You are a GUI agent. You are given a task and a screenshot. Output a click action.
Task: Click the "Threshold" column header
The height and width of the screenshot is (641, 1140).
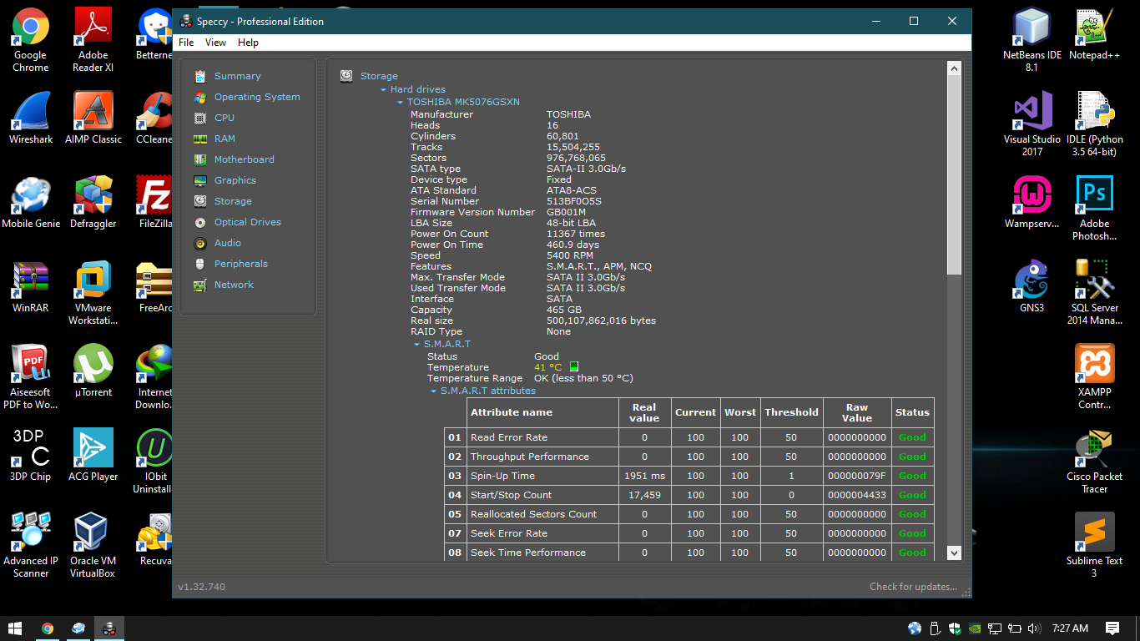coord(791,412)
